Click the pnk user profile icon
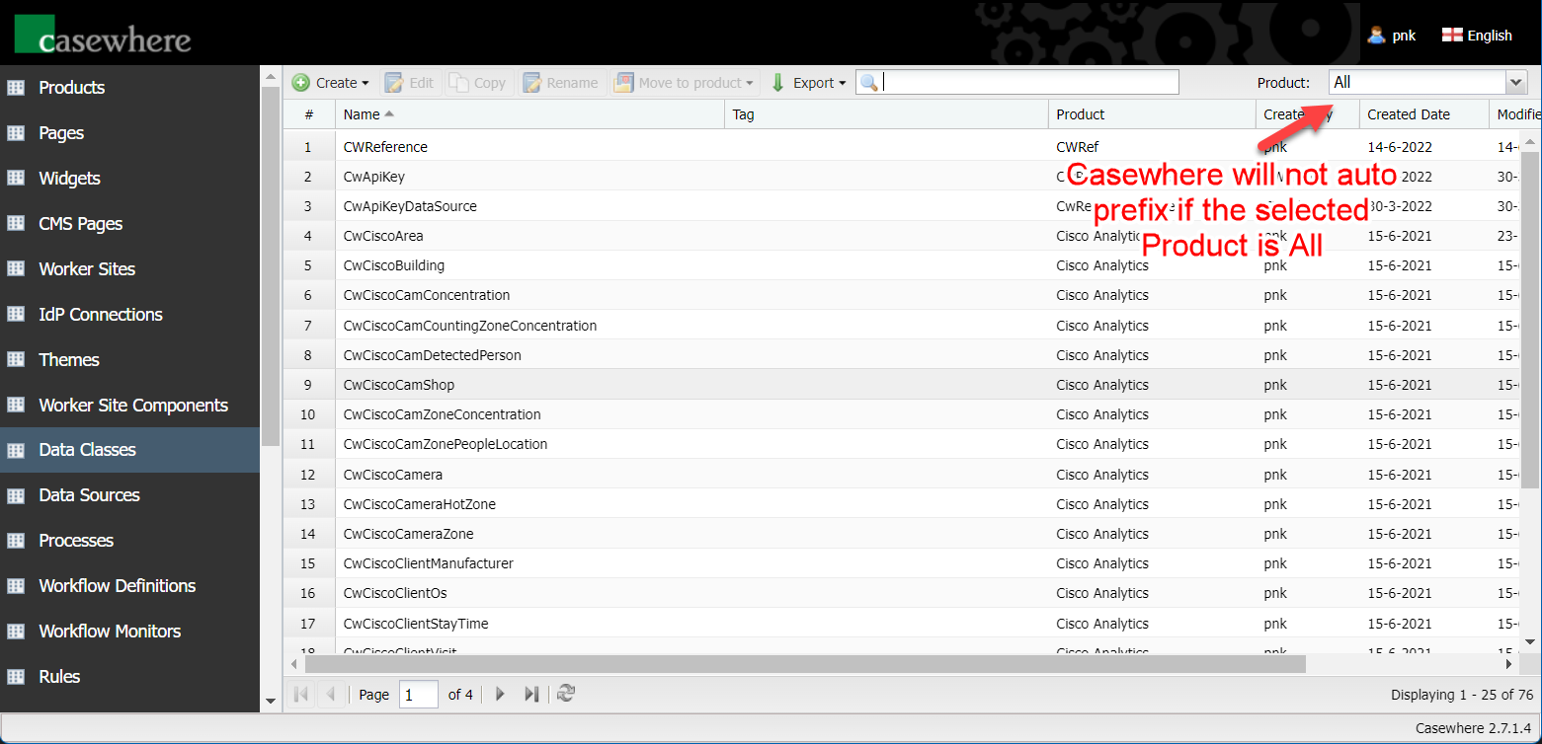 (1376, 36)
